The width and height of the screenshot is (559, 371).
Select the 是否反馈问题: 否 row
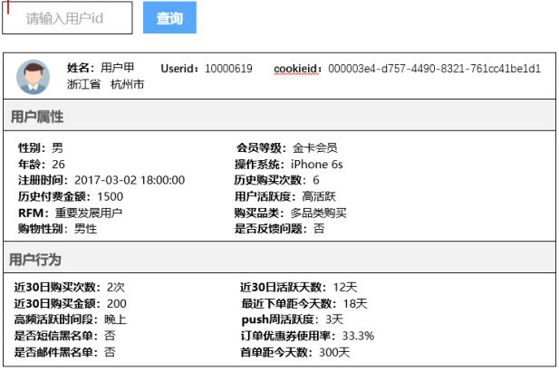pos(279,229)
